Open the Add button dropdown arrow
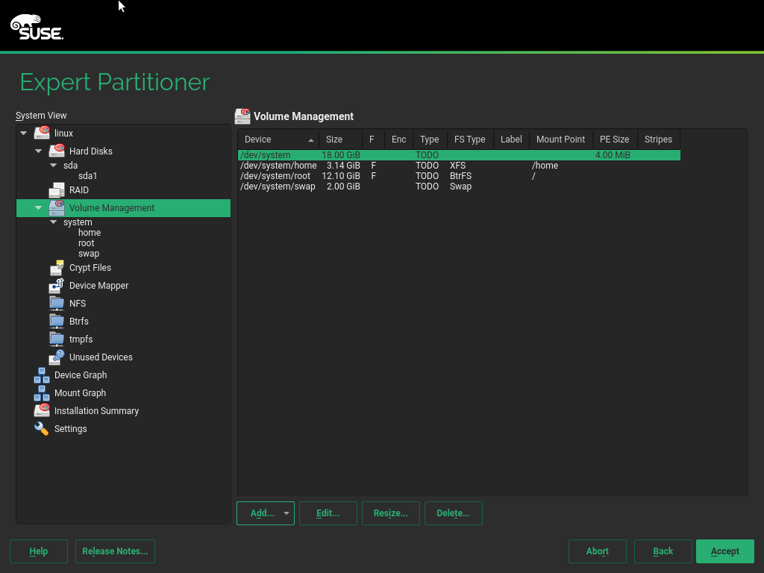Screen dimensions: 764x573 [x=286, y=513]
